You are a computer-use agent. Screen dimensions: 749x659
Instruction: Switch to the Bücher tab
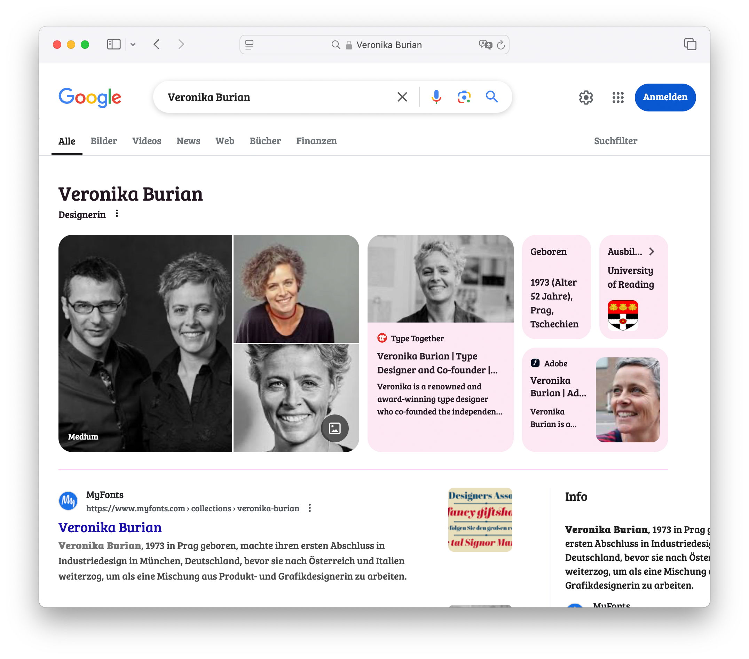(x=265, y=141)
